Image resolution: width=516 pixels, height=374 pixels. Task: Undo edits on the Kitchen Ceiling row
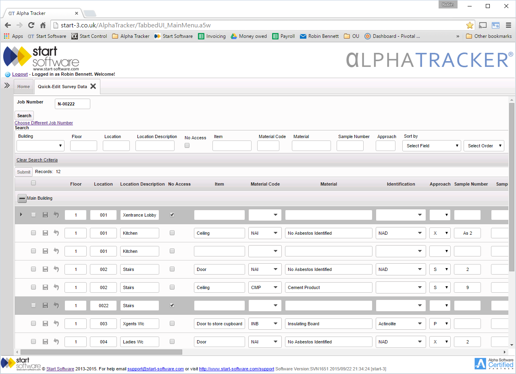(56, 233)
